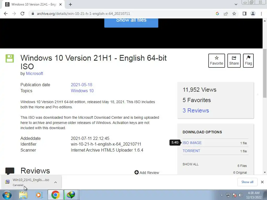Open the 3 Reviews link
Viewport: 267px width, 200px height.
pyautogui.click(x=196, y=110)
